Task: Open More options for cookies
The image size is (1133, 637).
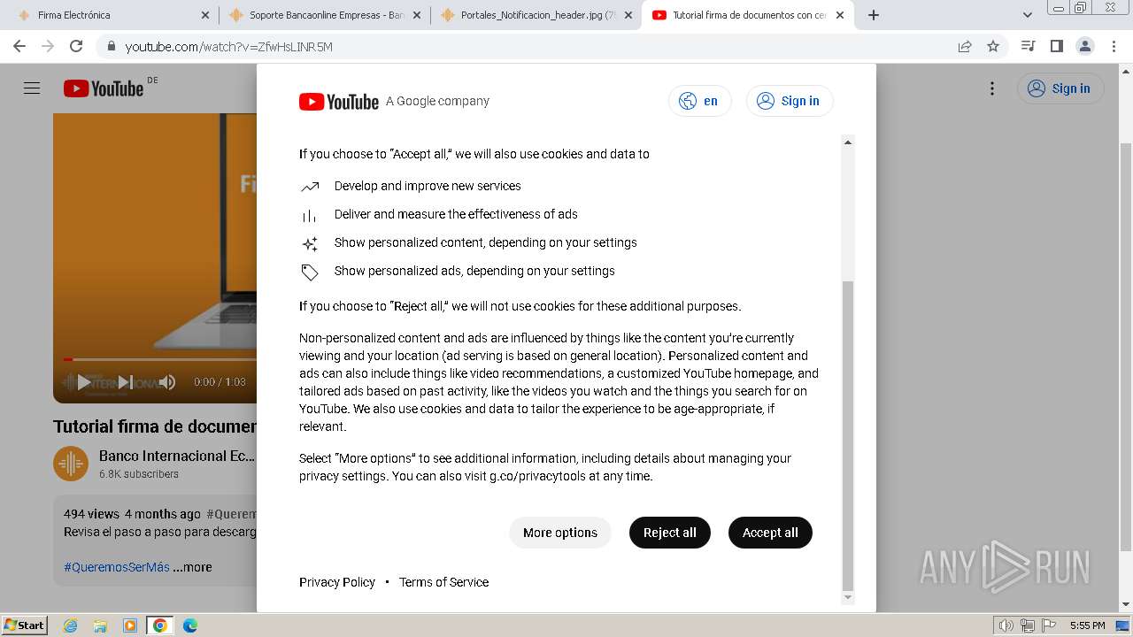Action: click(x=560, y=533)
